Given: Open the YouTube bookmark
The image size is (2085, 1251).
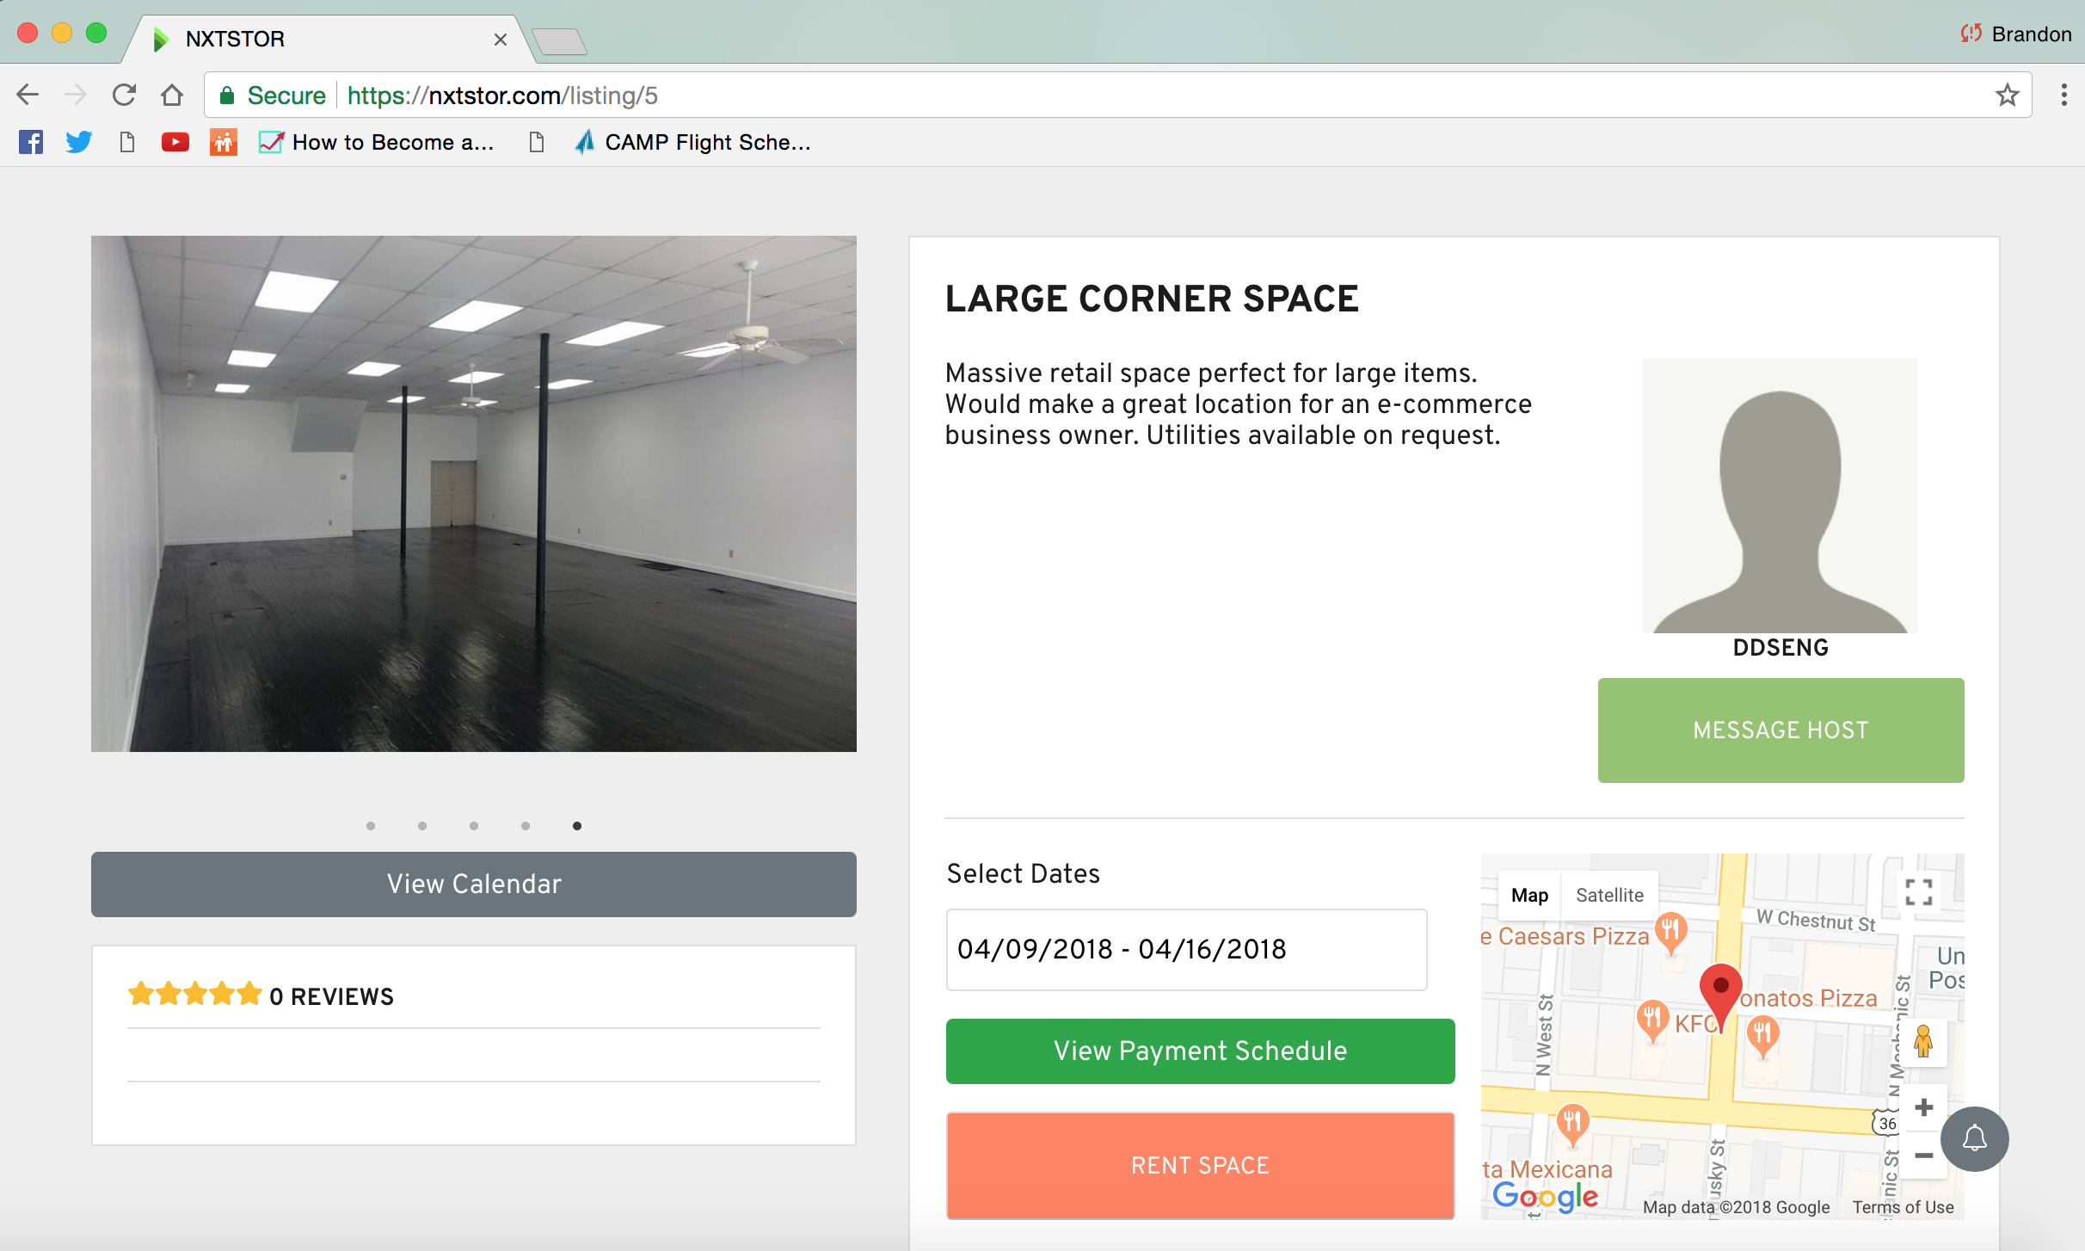Looking at the screenshot, I should click(x=175, y=142).
